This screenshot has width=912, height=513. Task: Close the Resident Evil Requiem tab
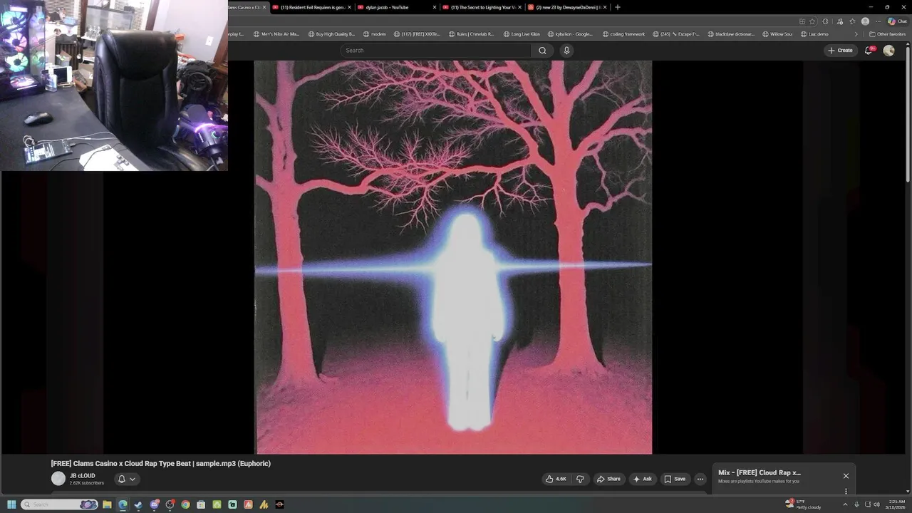(x=349, y=7)
